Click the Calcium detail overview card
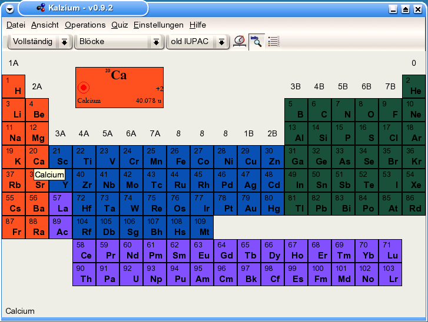The image size is (428, 322). point(120,87)
